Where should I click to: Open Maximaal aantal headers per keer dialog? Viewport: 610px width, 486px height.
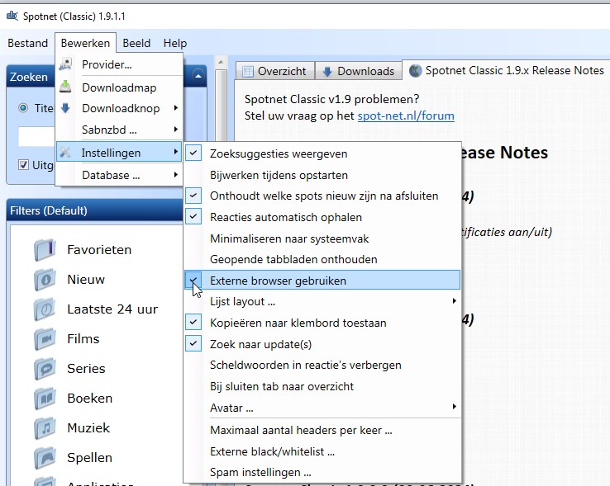click(322, 431)
